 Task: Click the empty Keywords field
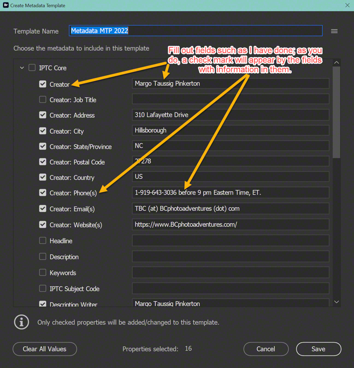(230, 273)
